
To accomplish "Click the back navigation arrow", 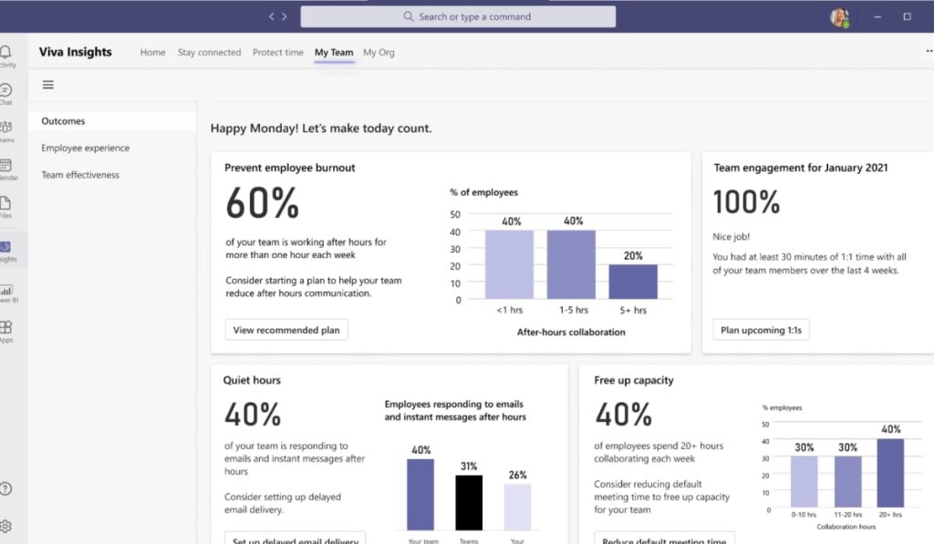I will (x=272, y=16).
